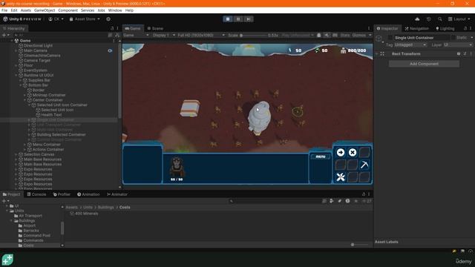Collapse the Bottom Bar object
Viewport: 475px width, 267px height.
pyautogui.click(x=20, y=85)
